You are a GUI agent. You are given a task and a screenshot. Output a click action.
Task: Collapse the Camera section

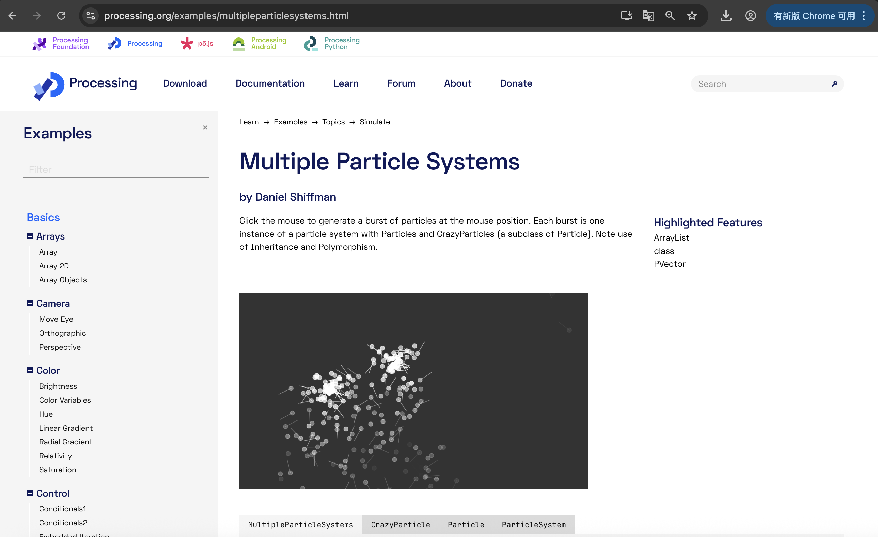[30, 303]
